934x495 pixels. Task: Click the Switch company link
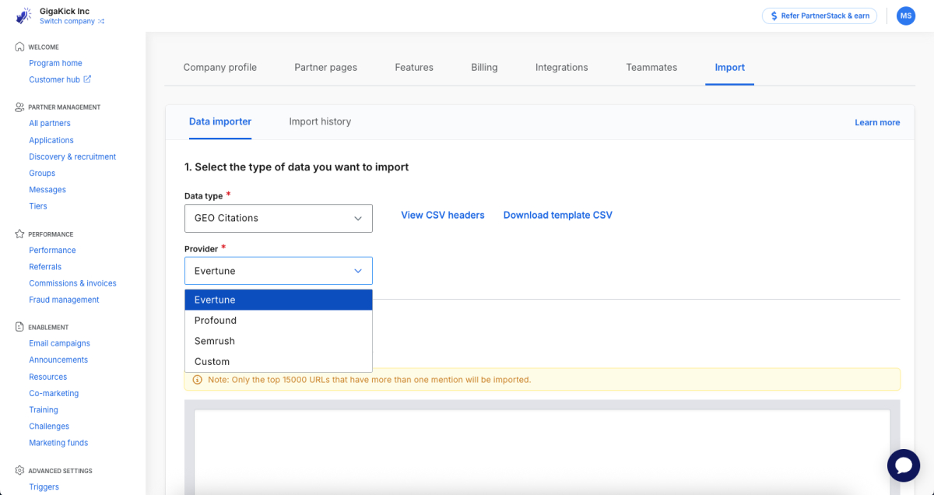[67, 22]
